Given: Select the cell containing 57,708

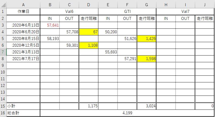Looking at the screenshot, I should point(69,32).
